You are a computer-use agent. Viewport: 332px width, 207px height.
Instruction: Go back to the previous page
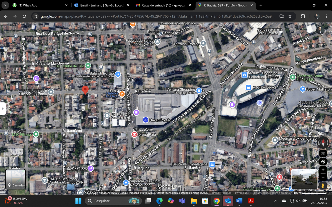point(6,16)
